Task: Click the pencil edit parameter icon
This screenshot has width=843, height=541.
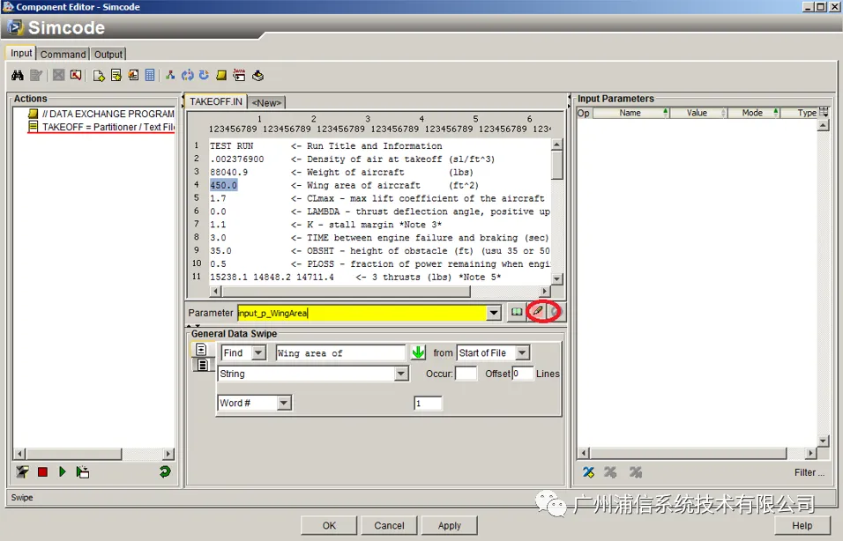Action: tap(538, 312)
